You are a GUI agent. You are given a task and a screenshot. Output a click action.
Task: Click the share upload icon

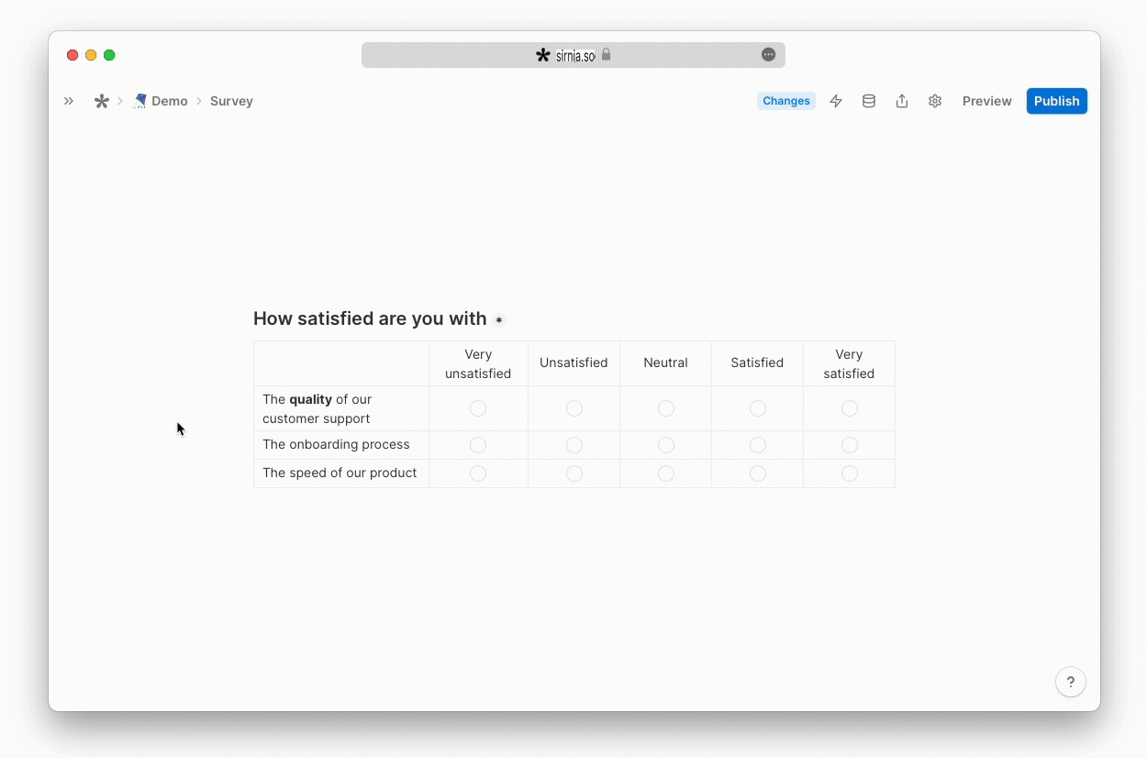point(902,101)
